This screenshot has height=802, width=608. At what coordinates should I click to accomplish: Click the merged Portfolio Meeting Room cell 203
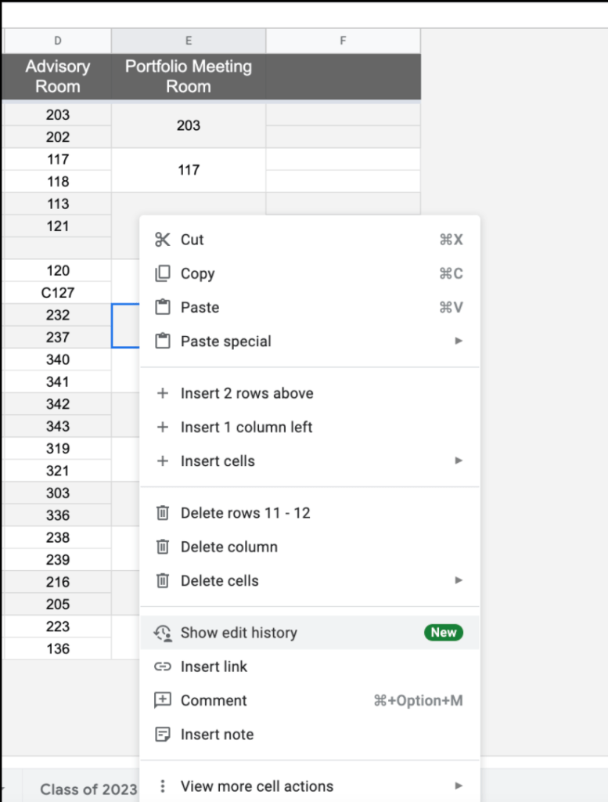(189, 125)
